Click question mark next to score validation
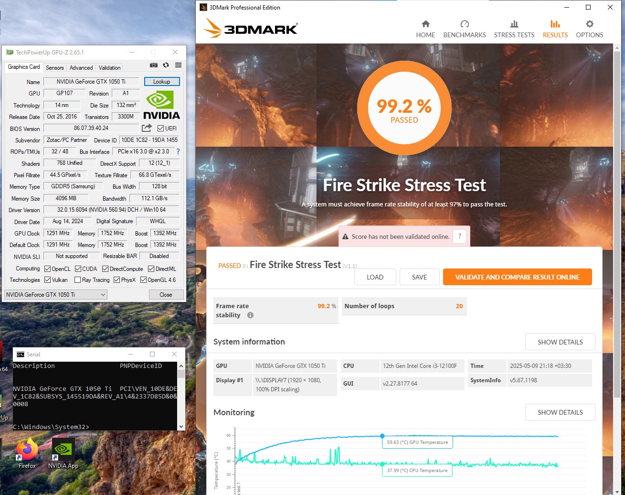This screenshot has width=625, height=495. 459,236
